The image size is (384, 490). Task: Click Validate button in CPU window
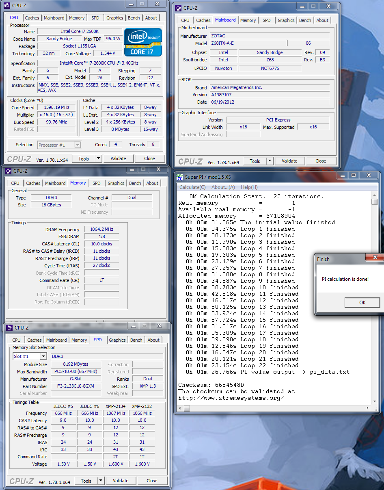118,158
